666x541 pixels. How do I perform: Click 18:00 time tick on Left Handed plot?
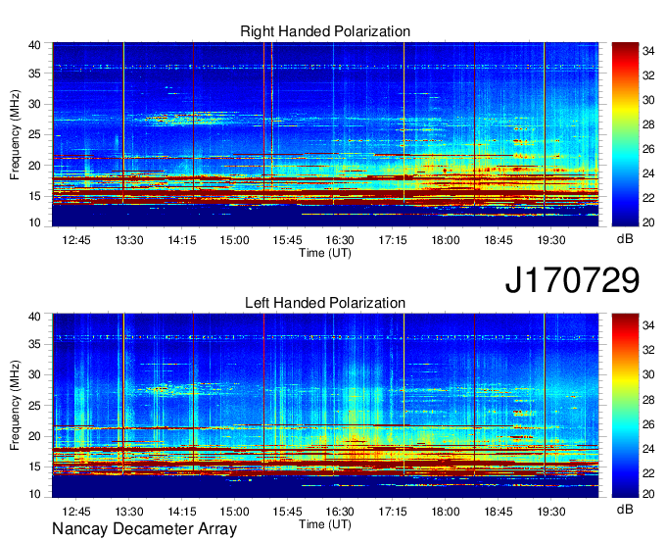pos(446,512)
